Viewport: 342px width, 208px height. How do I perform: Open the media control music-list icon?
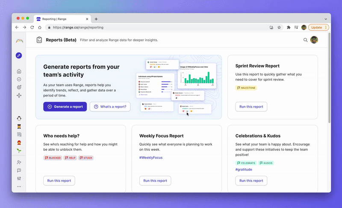click(x=296, y=27)
